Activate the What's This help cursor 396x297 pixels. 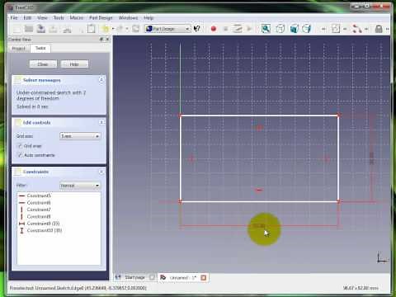pos(196,29)
